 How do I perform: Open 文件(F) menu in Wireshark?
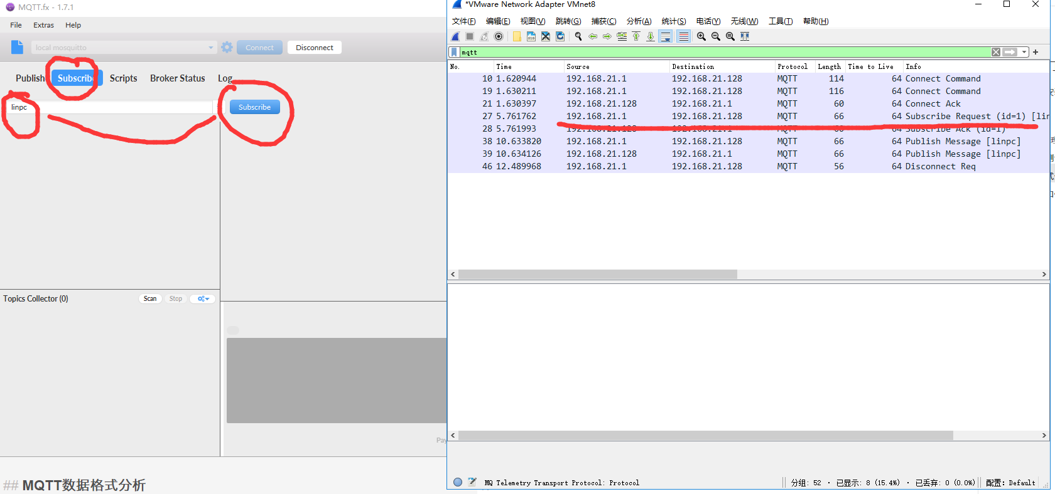(x=463, y=21)
